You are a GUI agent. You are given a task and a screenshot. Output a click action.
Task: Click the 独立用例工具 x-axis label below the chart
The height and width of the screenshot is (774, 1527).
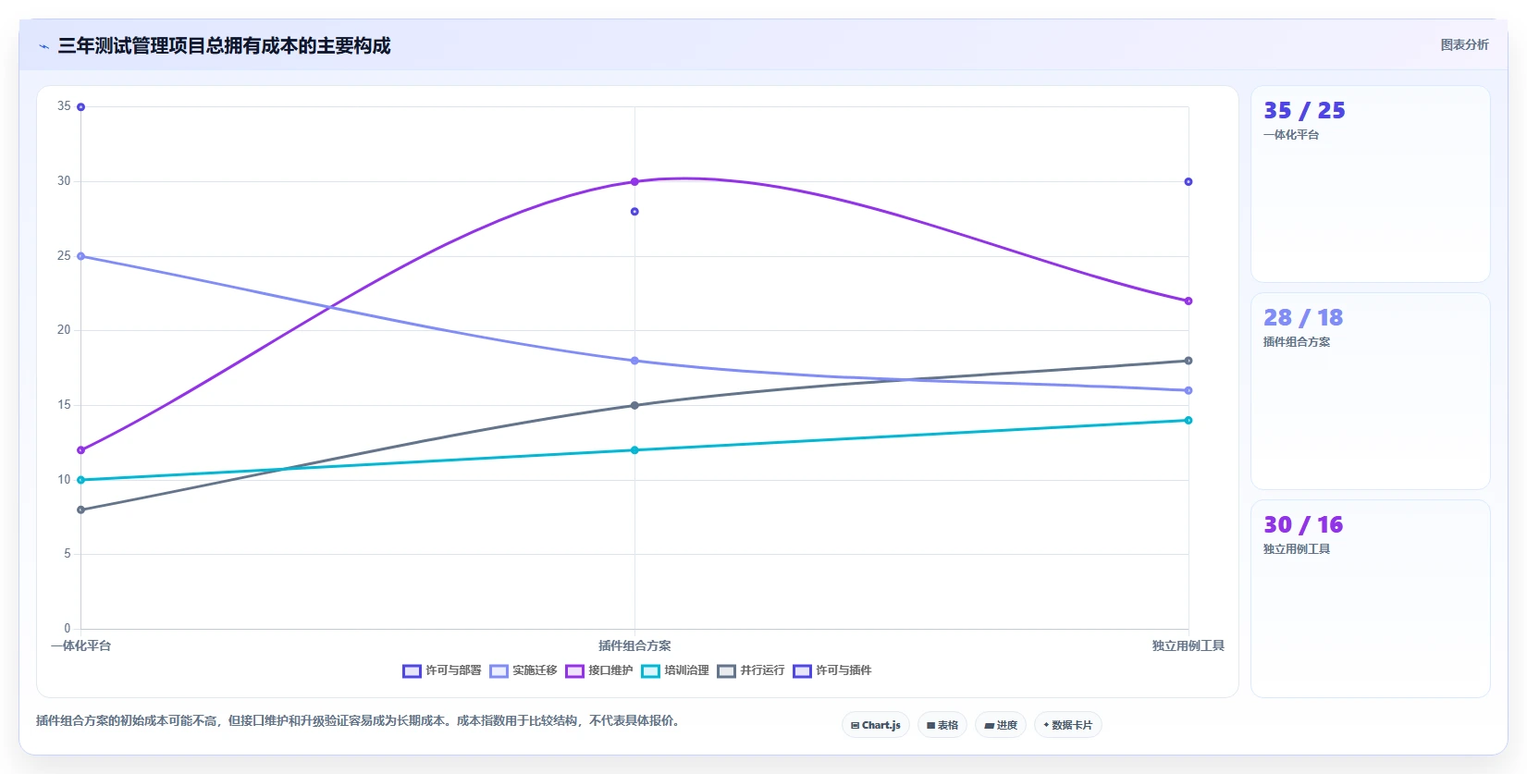[1188, 645]
